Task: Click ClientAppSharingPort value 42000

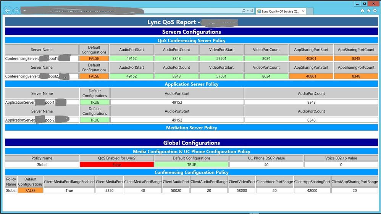Action: pos(312,190)
